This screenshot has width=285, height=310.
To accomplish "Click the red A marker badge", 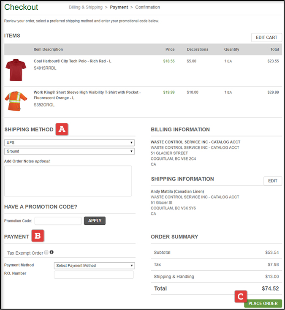I will (x=62, y=130).
